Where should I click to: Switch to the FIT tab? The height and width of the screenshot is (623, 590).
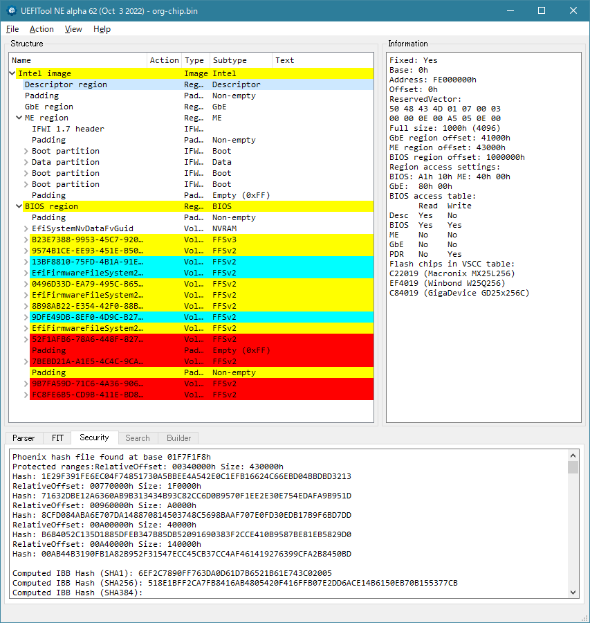pos(57,438)
